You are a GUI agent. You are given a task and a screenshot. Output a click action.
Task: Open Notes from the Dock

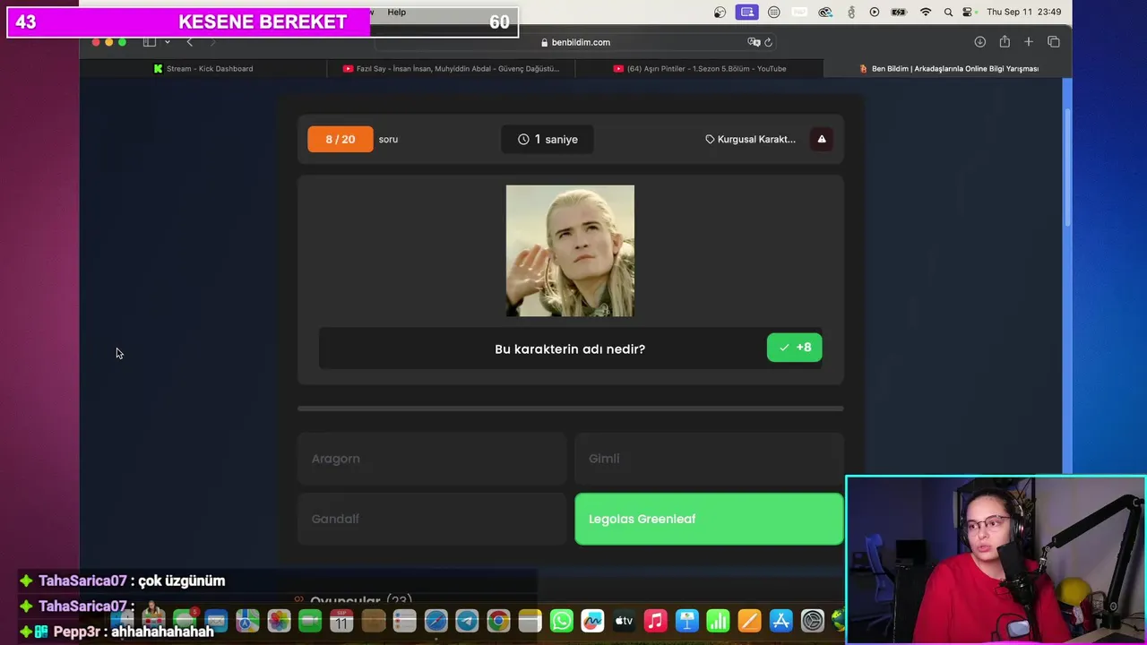coord(530,621)
